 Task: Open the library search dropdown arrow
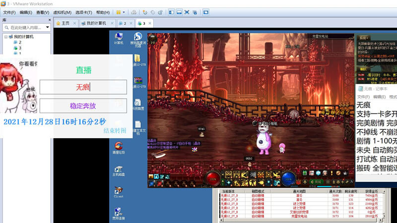pos(48,27)
